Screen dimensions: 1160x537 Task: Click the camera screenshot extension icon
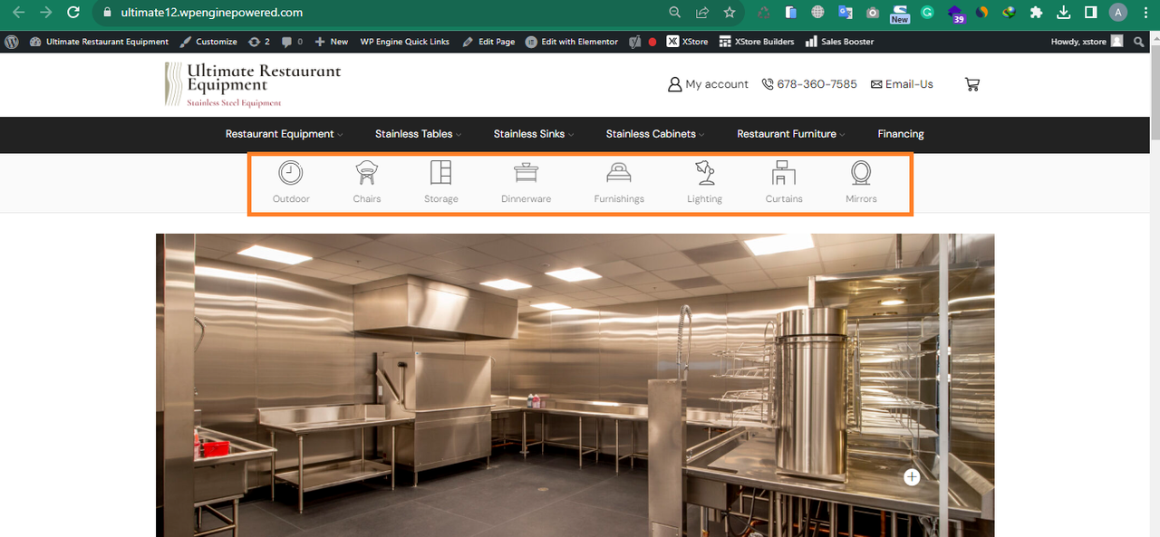[873, 13]
